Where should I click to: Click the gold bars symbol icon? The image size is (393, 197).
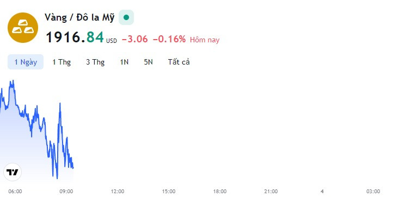[x=23, y=28]
